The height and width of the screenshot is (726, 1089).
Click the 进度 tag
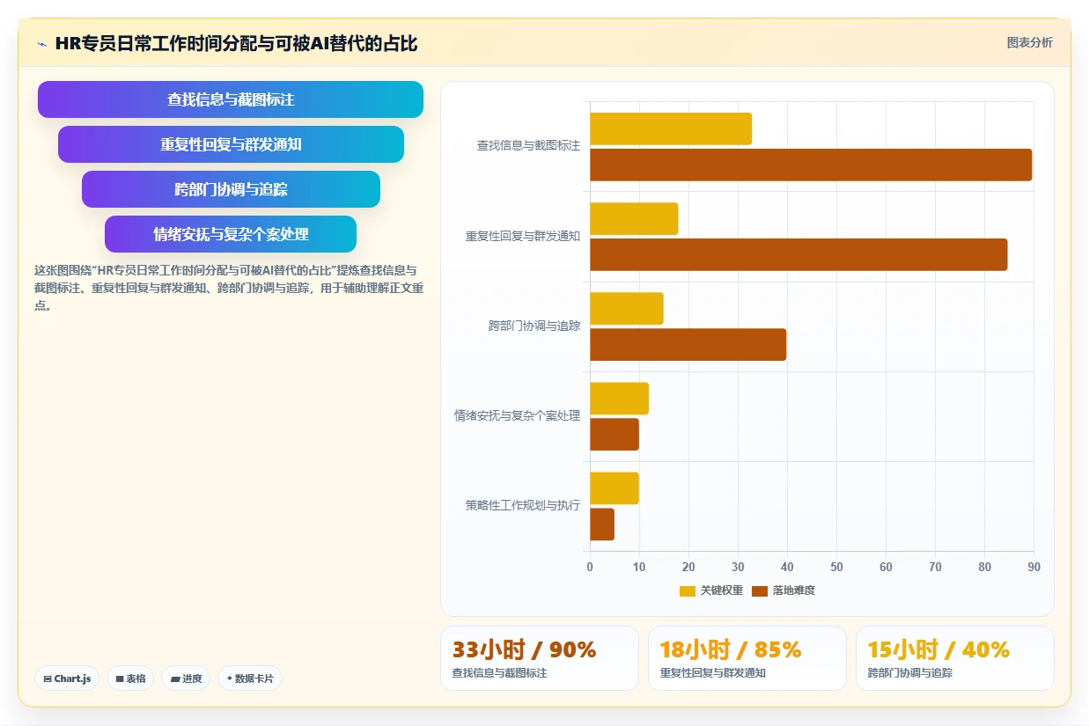click(x=186, y=678)
